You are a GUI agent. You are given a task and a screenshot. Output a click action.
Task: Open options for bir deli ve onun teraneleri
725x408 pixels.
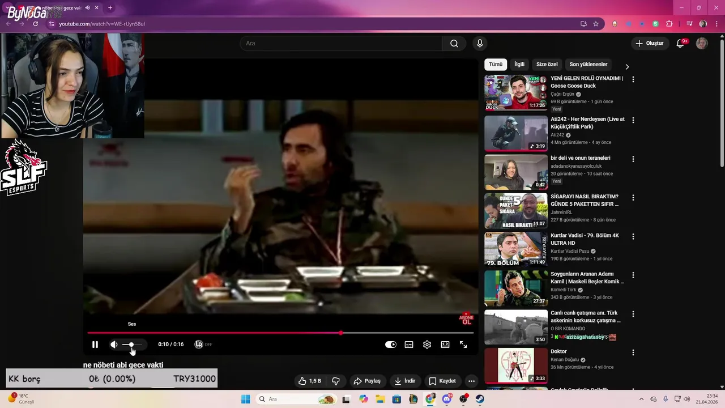[x=633, y=159]
